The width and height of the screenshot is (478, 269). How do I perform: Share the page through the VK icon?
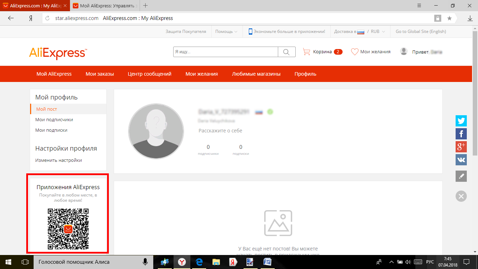[x=461, y=160]
